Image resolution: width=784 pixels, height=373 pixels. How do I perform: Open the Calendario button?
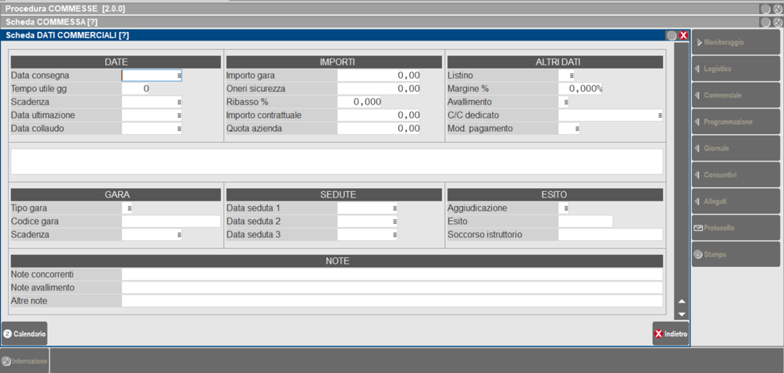[24, 334]
